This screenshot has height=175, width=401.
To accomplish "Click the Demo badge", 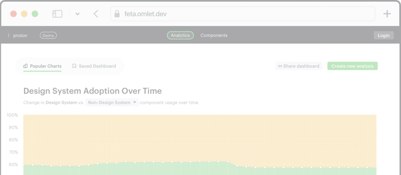I will (x=48, y=35).
